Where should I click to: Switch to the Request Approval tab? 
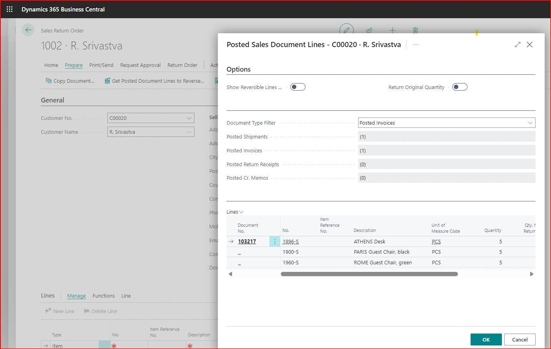(140, 65)
